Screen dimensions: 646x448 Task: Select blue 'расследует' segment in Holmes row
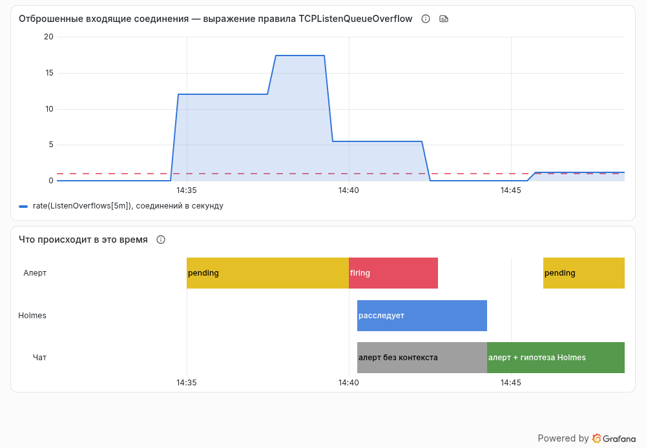point(422,316)
